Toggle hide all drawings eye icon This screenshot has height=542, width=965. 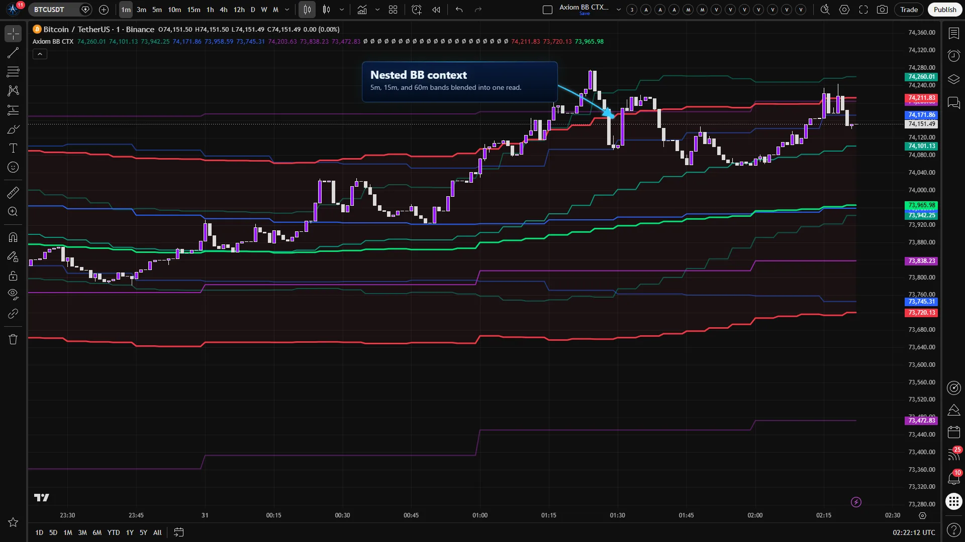pyautogui.click(x=13, y=294)
